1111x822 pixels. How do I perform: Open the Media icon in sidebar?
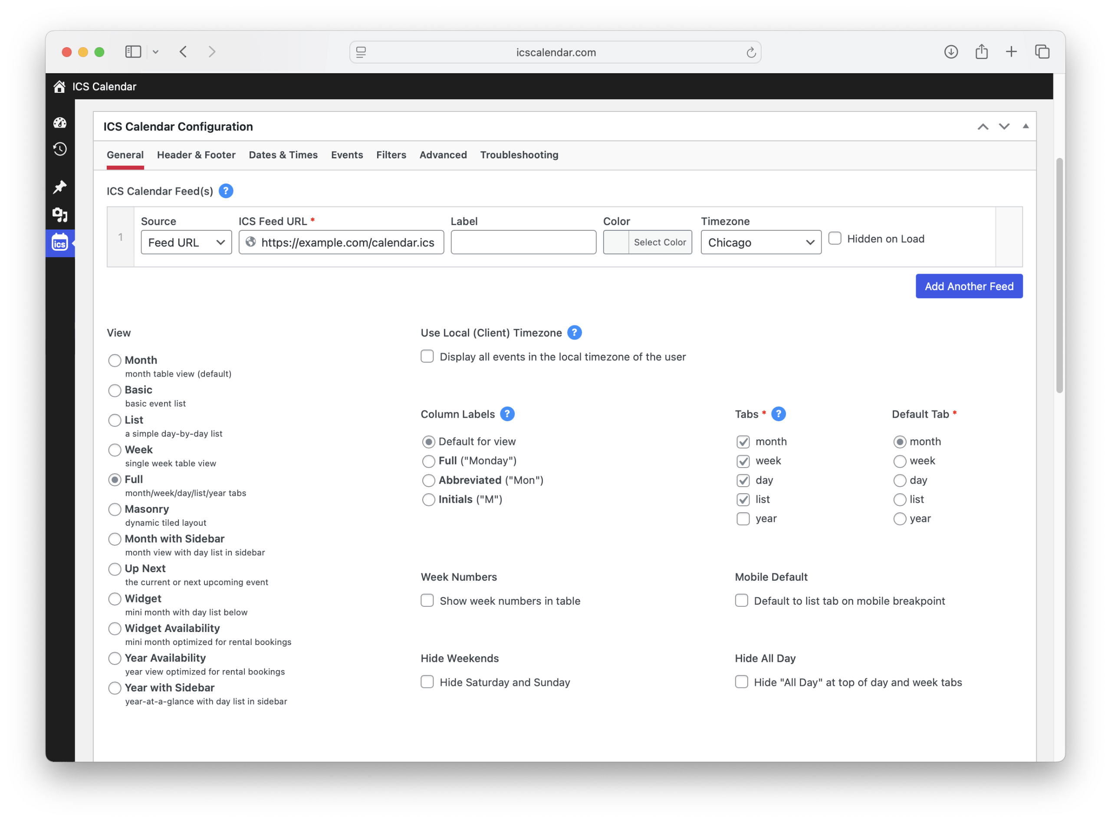click(x=60, y=214)
